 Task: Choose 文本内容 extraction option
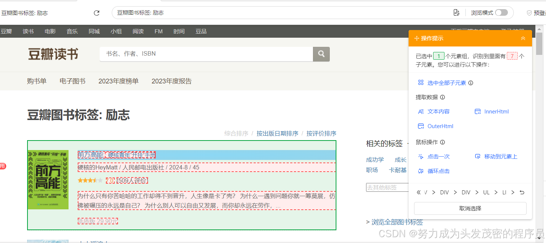click(x=434, y=112)
